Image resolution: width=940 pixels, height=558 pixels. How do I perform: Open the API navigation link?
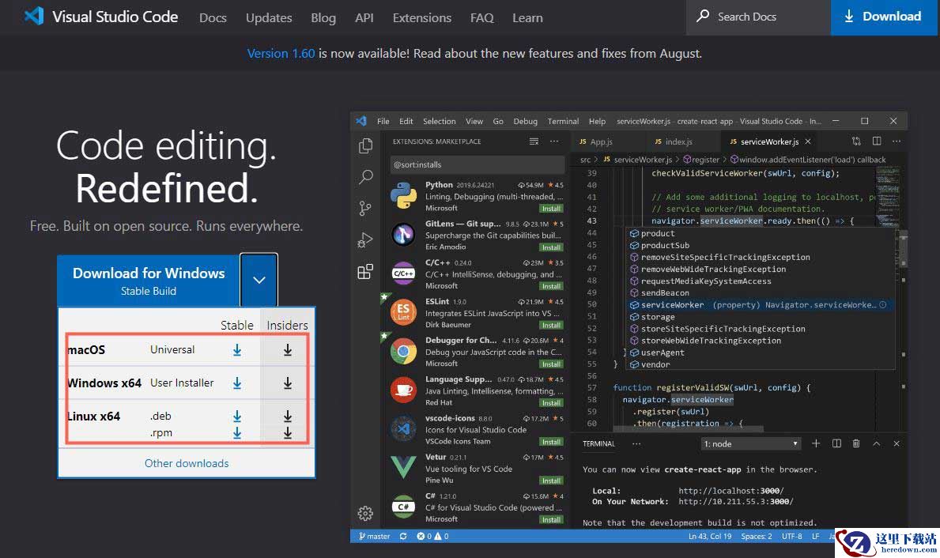coord(364,18)
